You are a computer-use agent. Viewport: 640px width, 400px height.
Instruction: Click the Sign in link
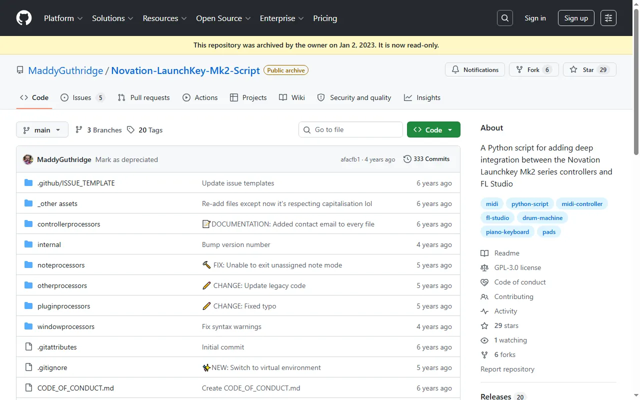[x=535, y=18]
